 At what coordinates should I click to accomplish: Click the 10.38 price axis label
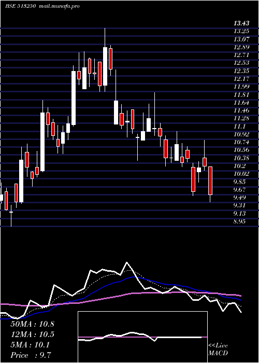[241, 158]
